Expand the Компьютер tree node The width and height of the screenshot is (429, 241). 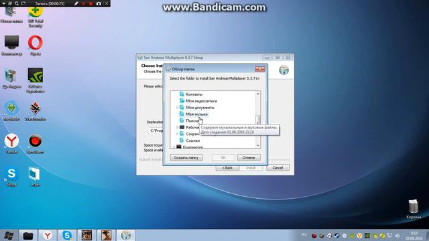click(x=174, y=147)
